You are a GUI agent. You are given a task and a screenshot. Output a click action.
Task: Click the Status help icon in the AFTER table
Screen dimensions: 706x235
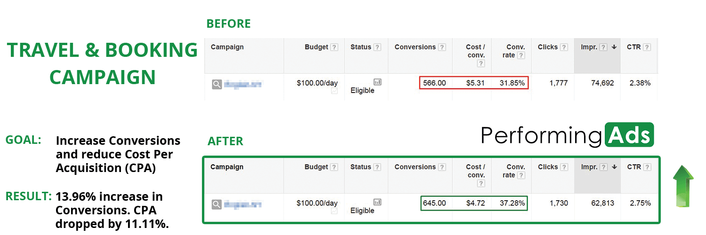point(377,167)
